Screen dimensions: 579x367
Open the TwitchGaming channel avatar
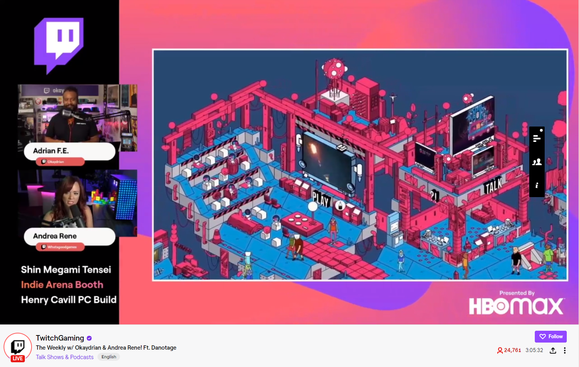pyautogui.click(x=18, y=347)
